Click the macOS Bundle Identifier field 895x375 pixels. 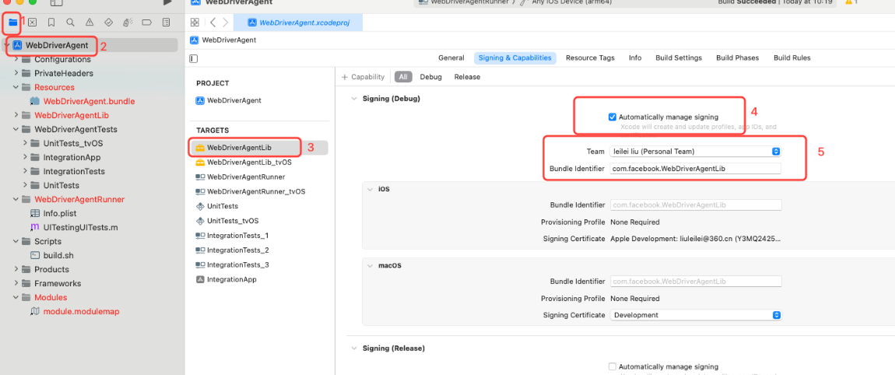[x=696, y=282]
